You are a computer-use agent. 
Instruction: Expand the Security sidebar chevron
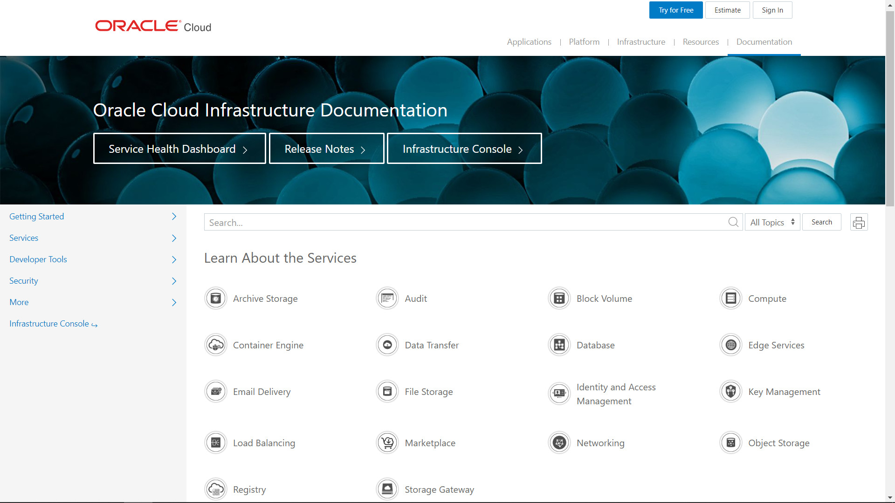pos(174,281)
